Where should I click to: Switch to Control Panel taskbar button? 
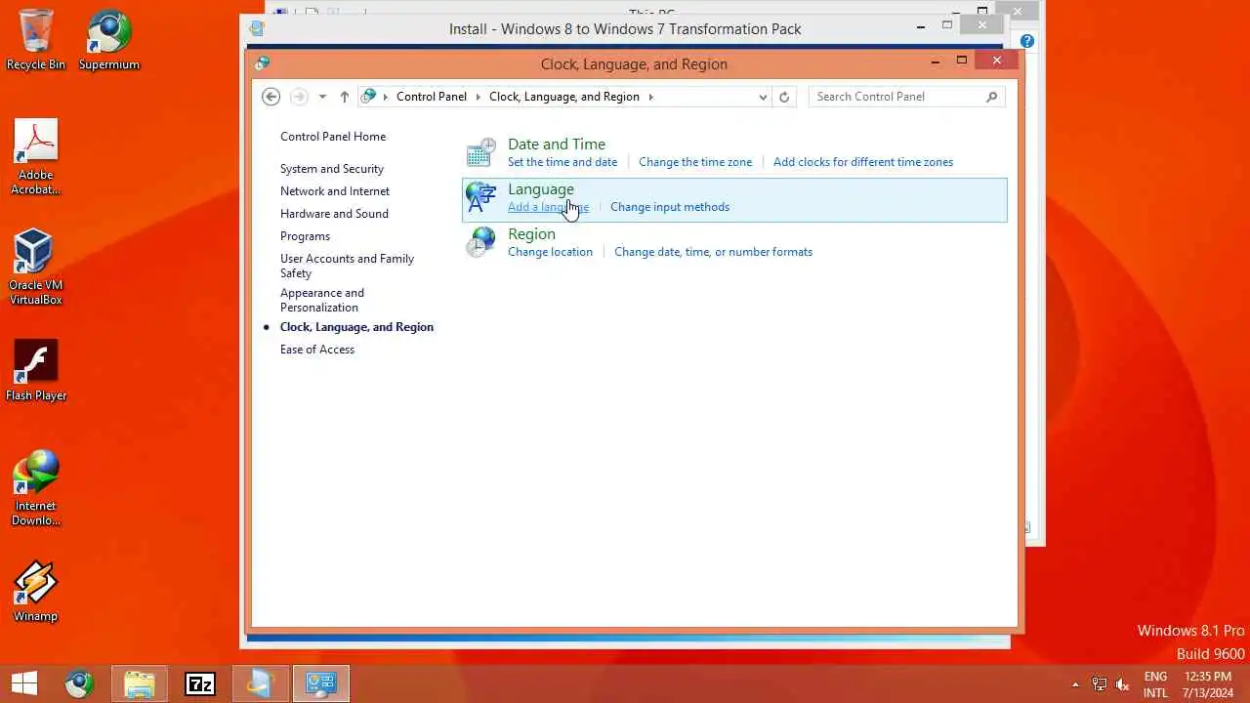coord(321,683)
